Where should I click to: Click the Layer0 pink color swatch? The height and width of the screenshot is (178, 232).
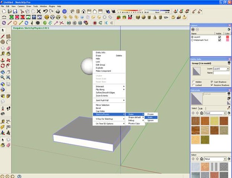227,37
